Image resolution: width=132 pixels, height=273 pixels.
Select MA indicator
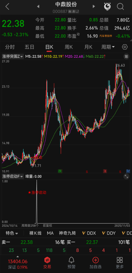(x=50, y=233)
